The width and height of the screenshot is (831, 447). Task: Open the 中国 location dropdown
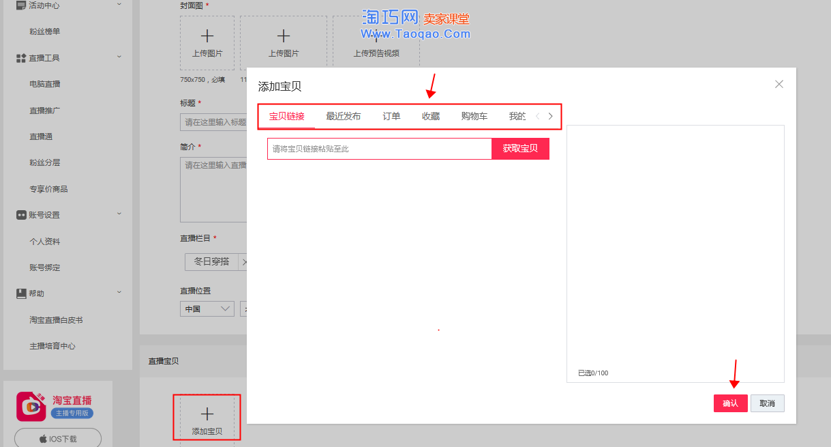click(x=207, y=309)
